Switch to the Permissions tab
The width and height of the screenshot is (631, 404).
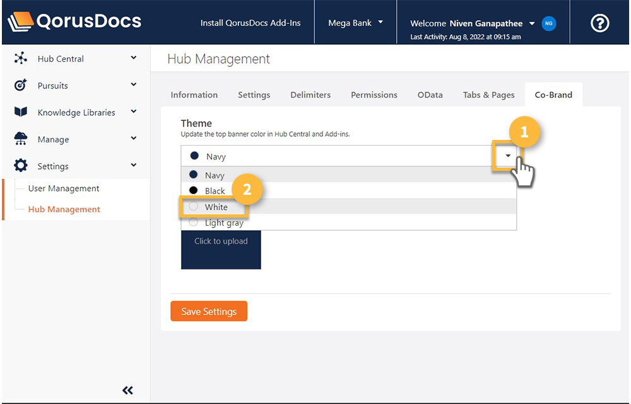374,95
